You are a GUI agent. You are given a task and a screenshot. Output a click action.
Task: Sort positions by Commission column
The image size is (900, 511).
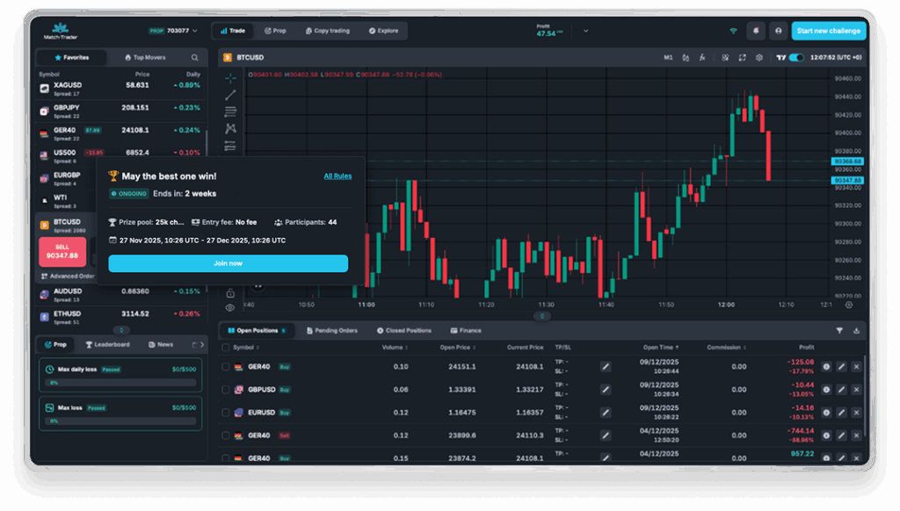pos(727,348)
